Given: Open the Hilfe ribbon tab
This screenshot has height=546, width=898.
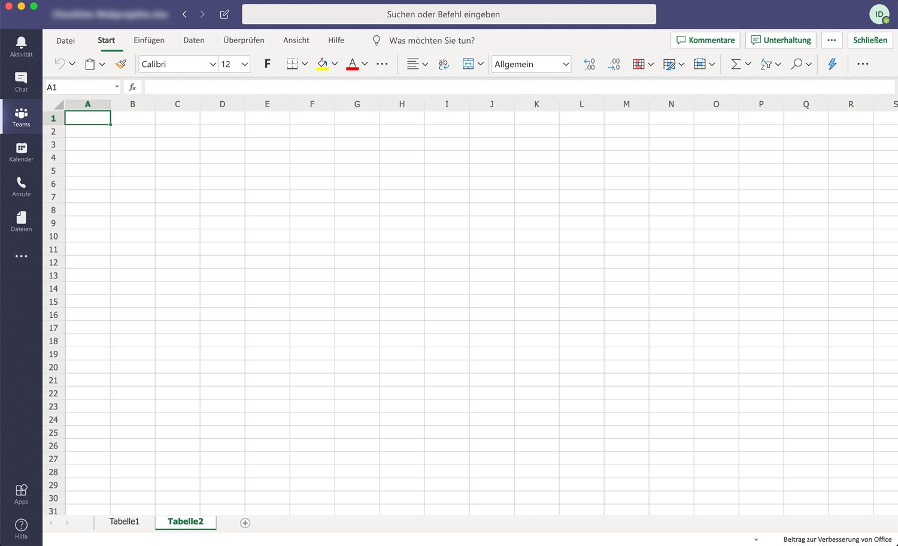Looking at the screenshot, I should click(336, 40).
